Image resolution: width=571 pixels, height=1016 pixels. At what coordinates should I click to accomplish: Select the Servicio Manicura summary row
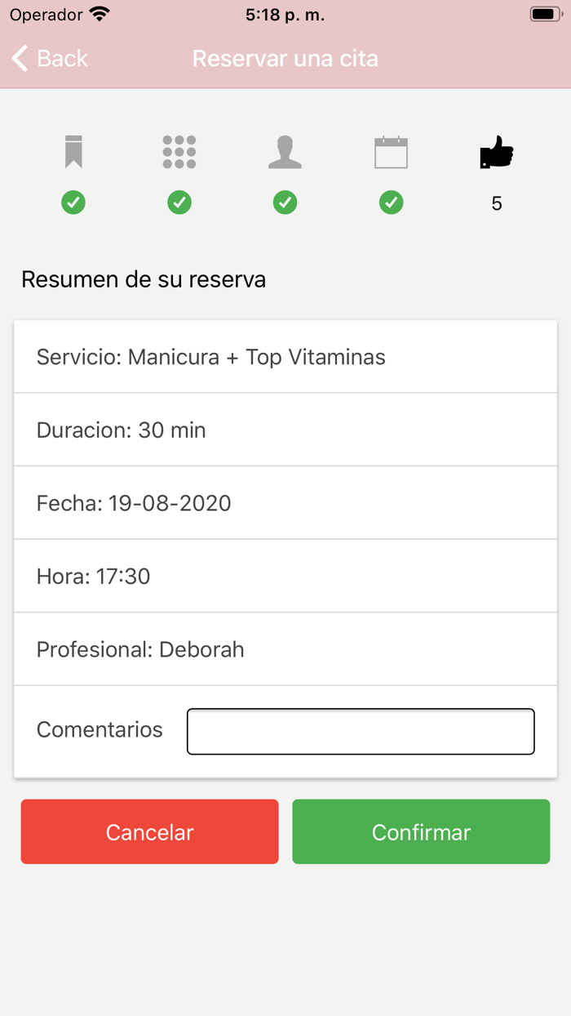[285, 357]
